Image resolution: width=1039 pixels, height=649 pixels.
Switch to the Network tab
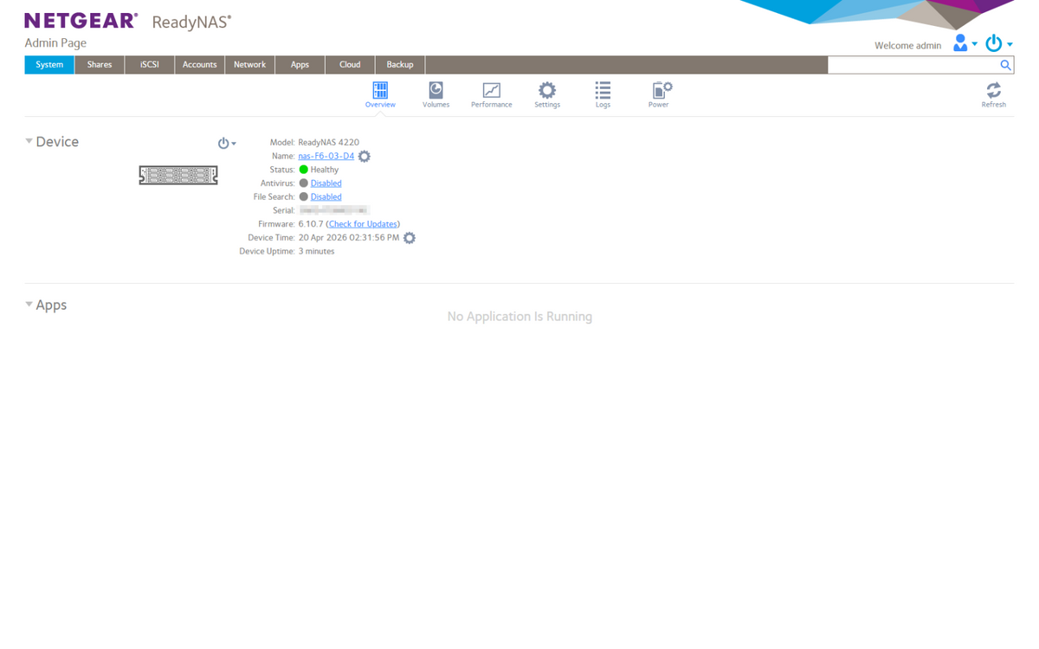click(249, 65)
